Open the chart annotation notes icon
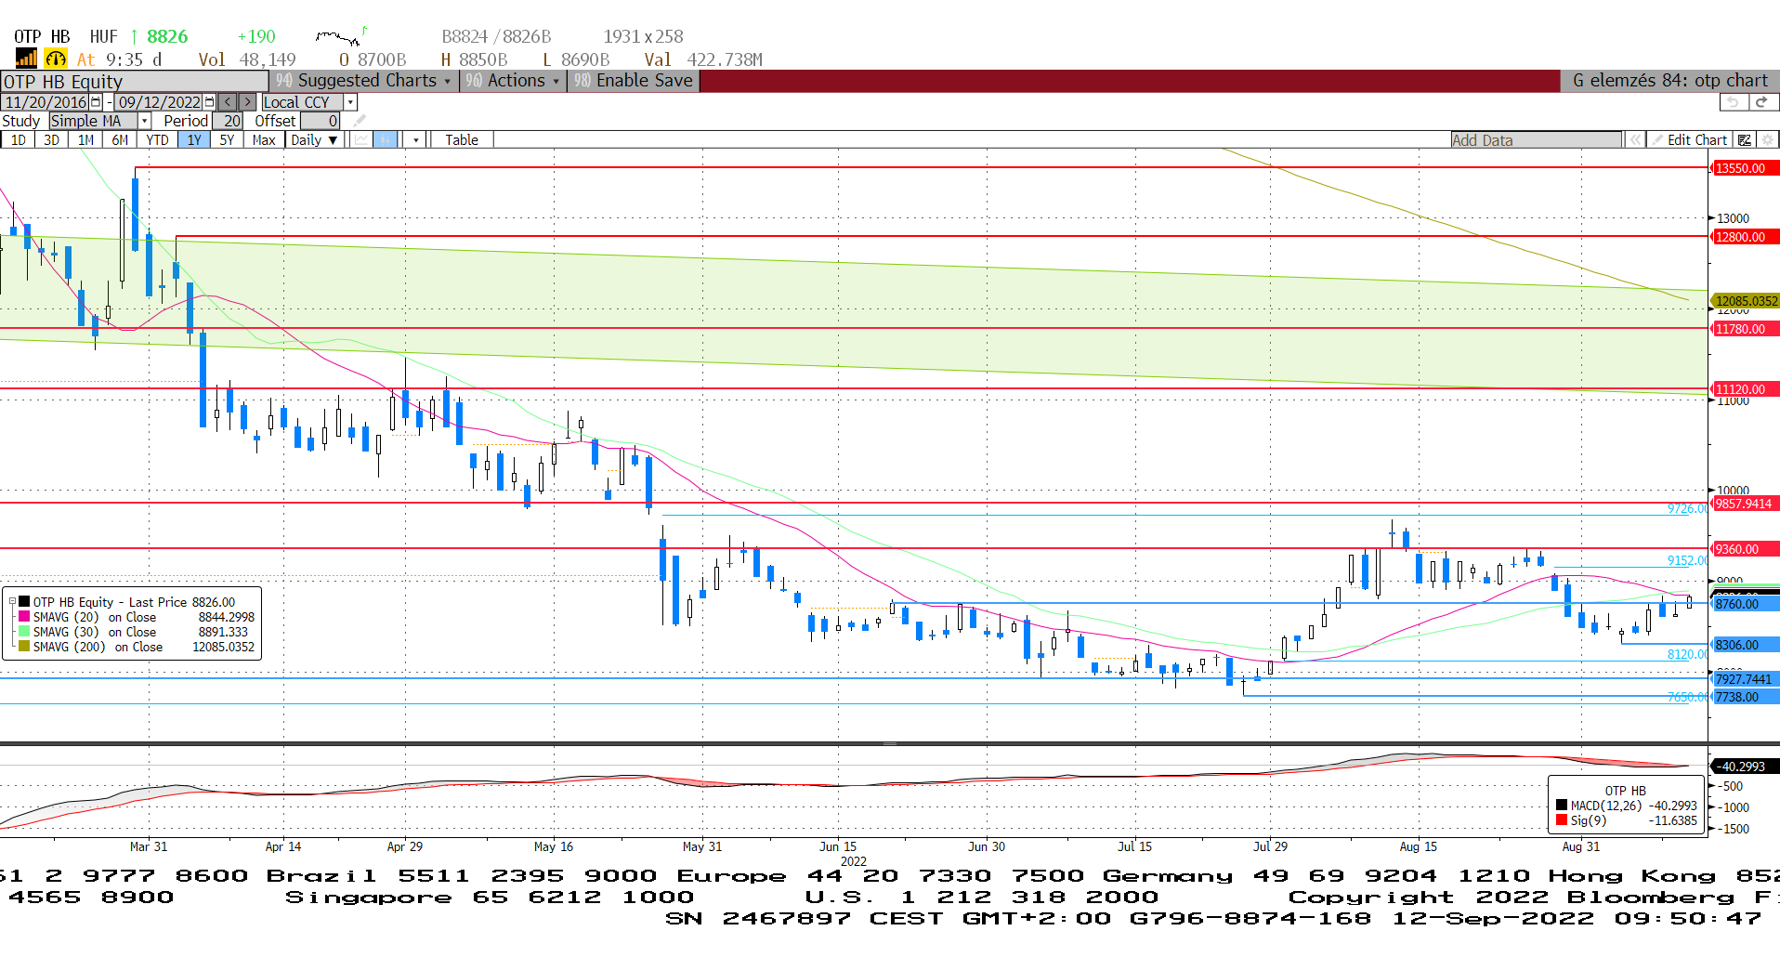The height and width of the screenshot is (970, 1780). coord(1745,140)
